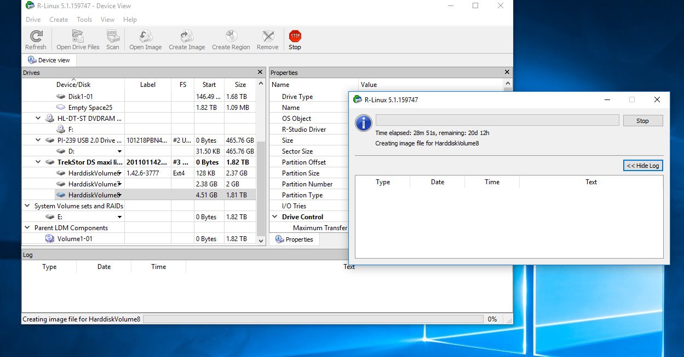This screenshot has height=357, width=684.
Task: Click the Hide Log button
Action: 643,166
